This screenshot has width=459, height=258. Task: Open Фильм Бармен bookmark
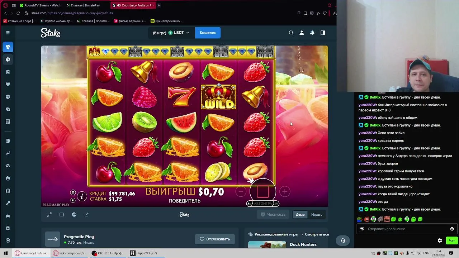point(130,21)
